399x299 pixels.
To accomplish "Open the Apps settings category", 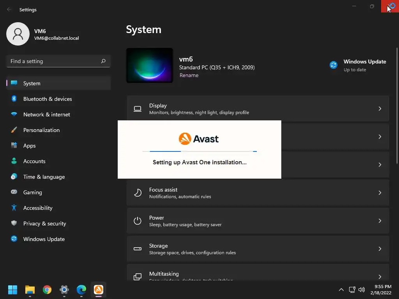I will pos(58,146).
